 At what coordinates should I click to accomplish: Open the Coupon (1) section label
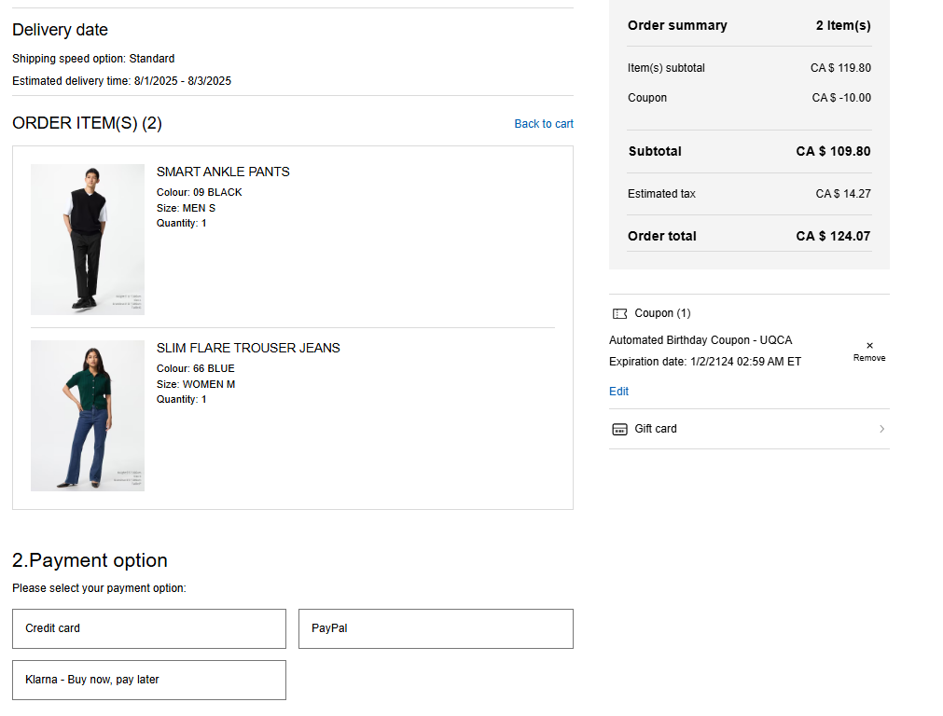[x=662, y=313]
